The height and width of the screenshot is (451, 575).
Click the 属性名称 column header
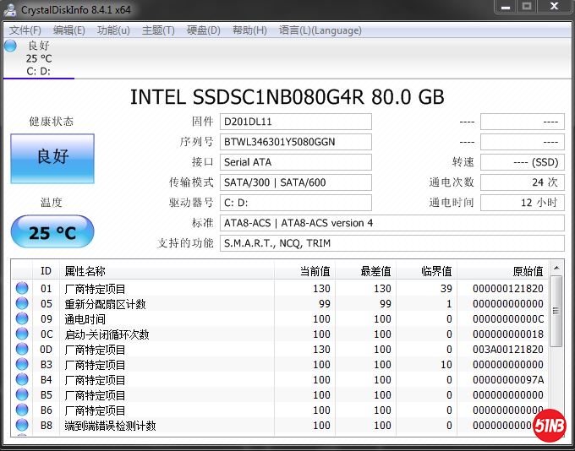(x=85, y=271)
